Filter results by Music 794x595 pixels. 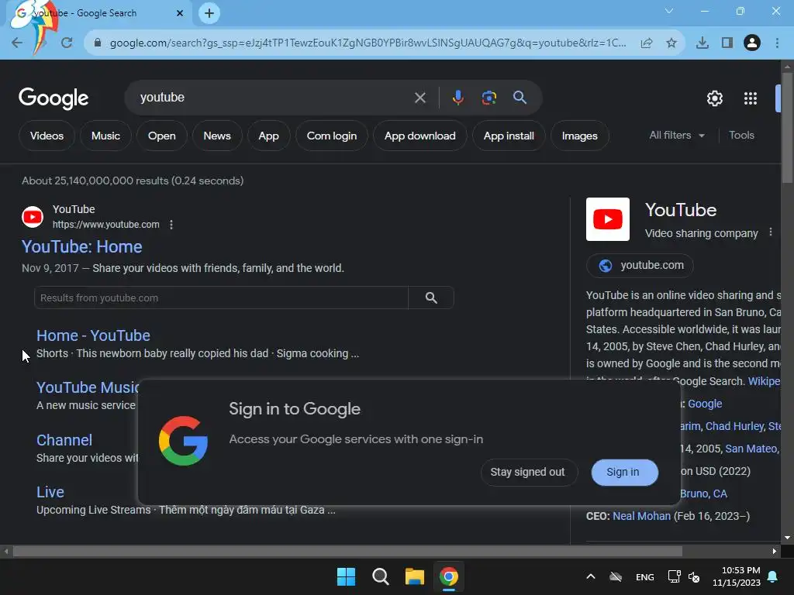point(105,136)
